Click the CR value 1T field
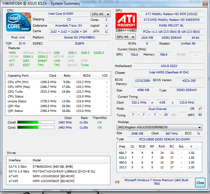The width and height of the screenshot is (210, 194). point(200,109)
